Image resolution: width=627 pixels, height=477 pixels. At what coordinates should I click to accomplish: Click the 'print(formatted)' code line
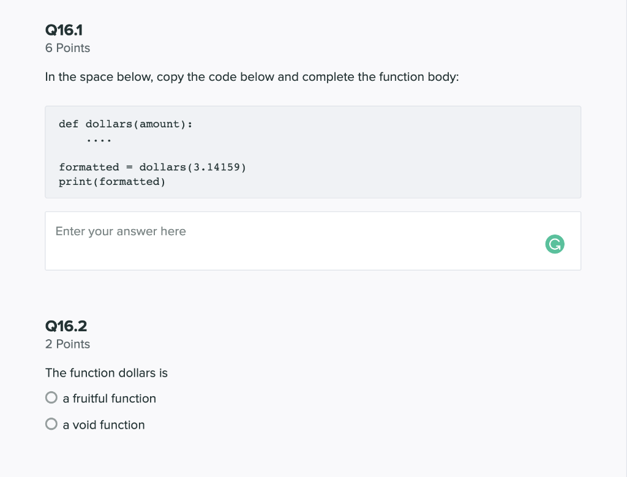[x=111, y=181]
